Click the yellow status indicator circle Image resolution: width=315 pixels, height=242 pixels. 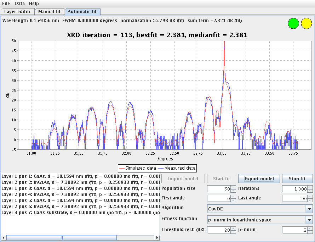306,24
